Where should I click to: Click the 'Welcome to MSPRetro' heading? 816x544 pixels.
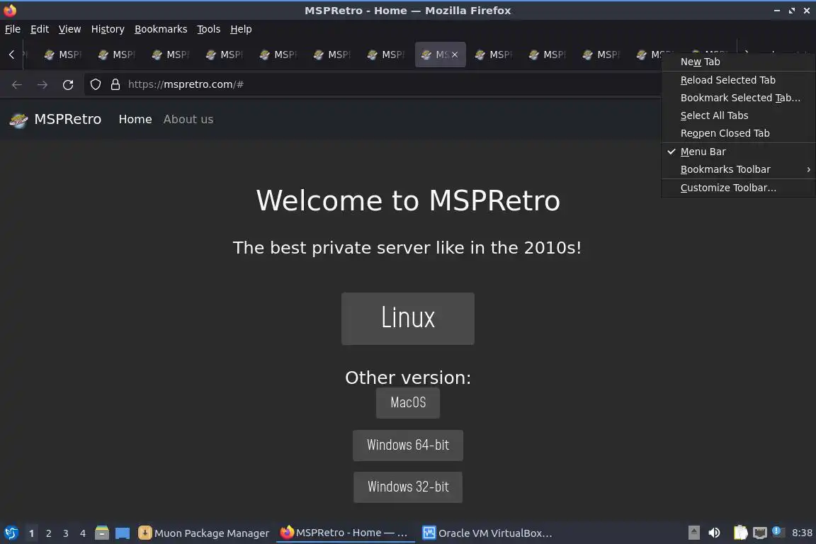408,200
